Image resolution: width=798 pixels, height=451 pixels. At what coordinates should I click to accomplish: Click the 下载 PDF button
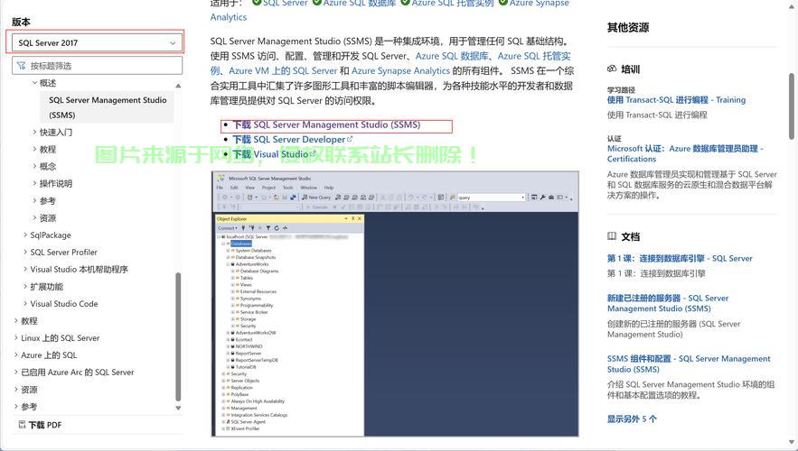click(x=40, y=425)
